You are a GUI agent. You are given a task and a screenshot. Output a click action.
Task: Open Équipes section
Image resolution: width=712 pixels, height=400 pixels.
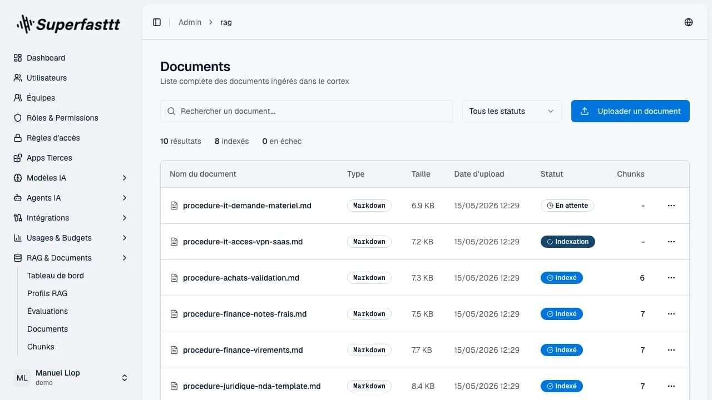coord(71,98)
